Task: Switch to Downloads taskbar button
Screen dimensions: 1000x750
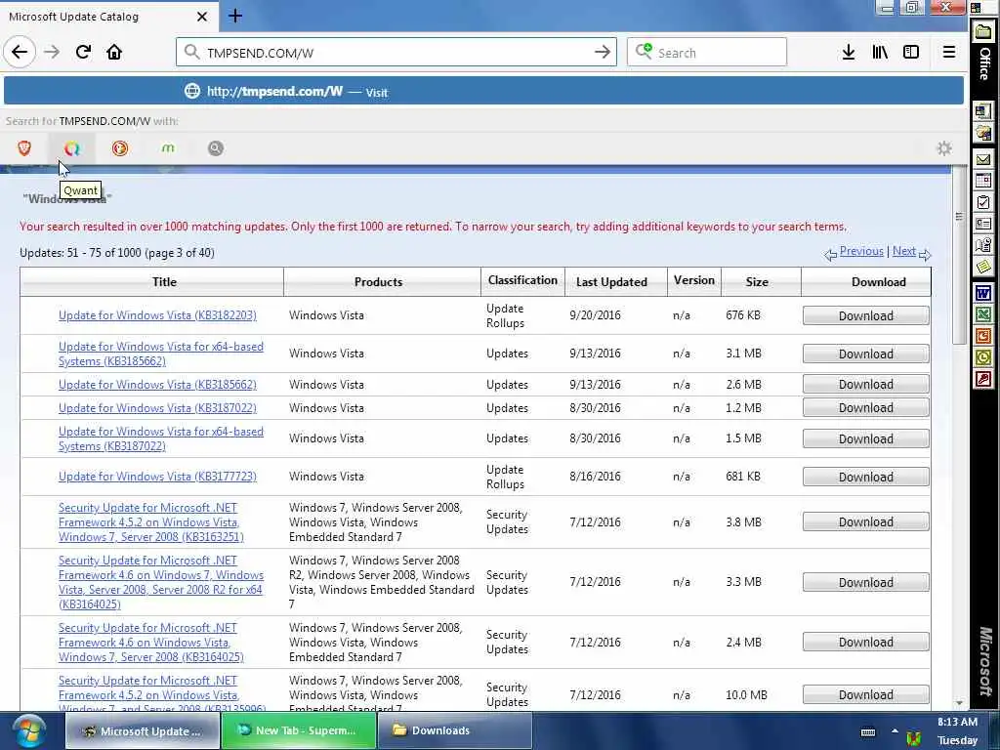Action: click(x=455, y=730)
